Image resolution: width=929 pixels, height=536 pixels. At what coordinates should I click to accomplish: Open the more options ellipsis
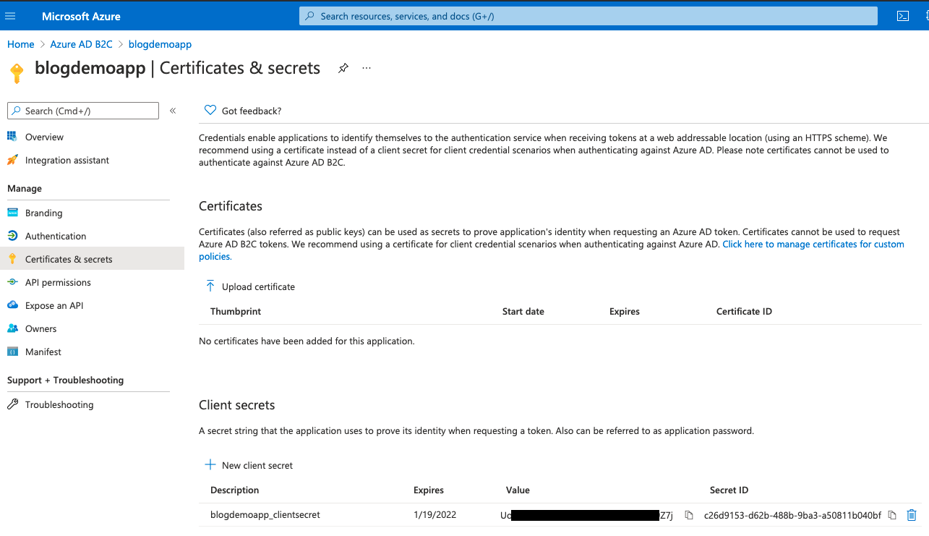click(x=367, y=68)
